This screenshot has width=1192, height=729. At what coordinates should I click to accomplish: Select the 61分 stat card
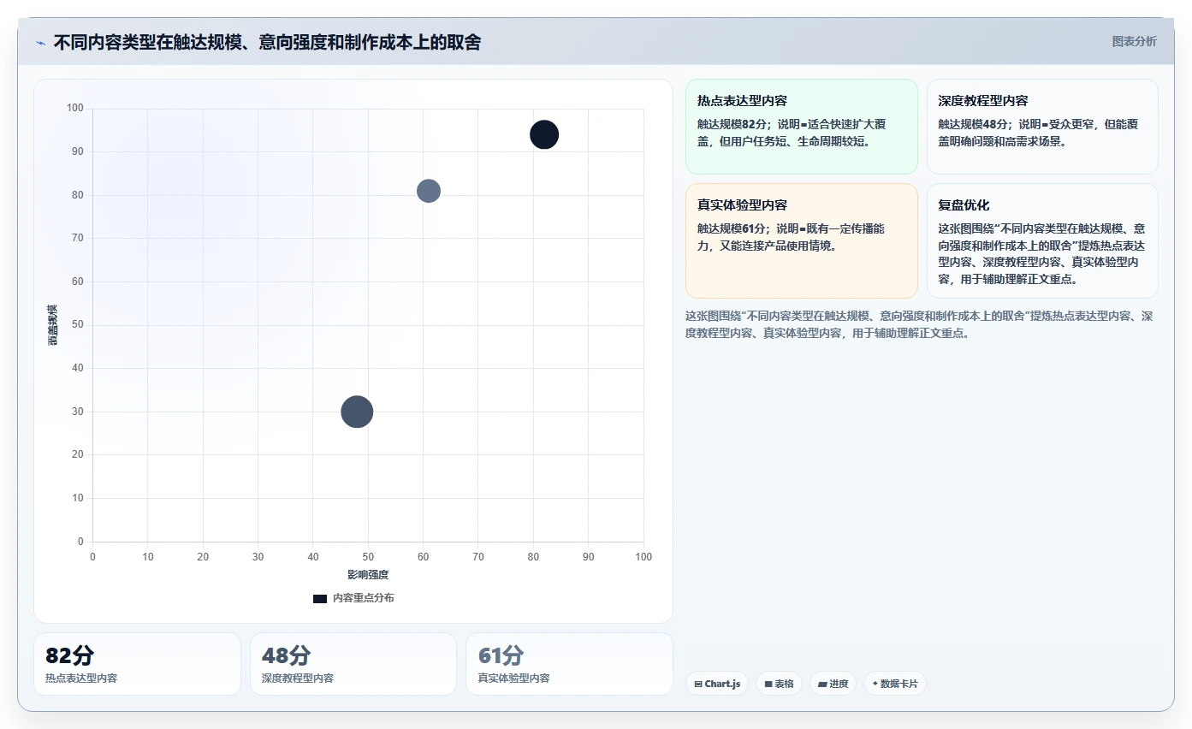(x=569, y=664)
